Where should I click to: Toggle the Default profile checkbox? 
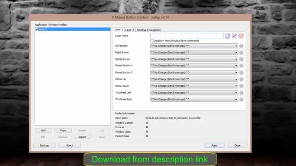(37, 29)
